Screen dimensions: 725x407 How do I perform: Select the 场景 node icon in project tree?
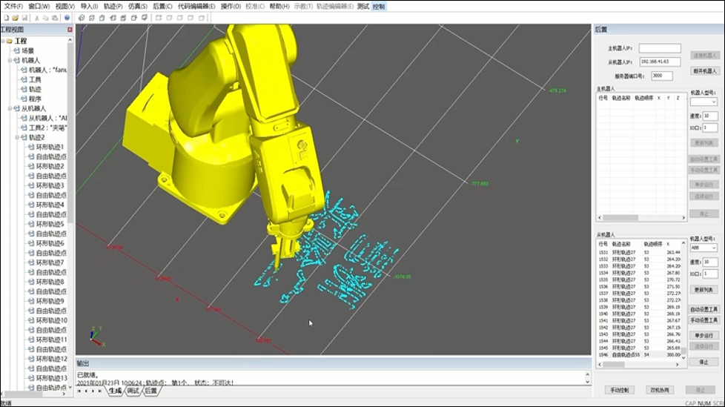click(16, 50)
